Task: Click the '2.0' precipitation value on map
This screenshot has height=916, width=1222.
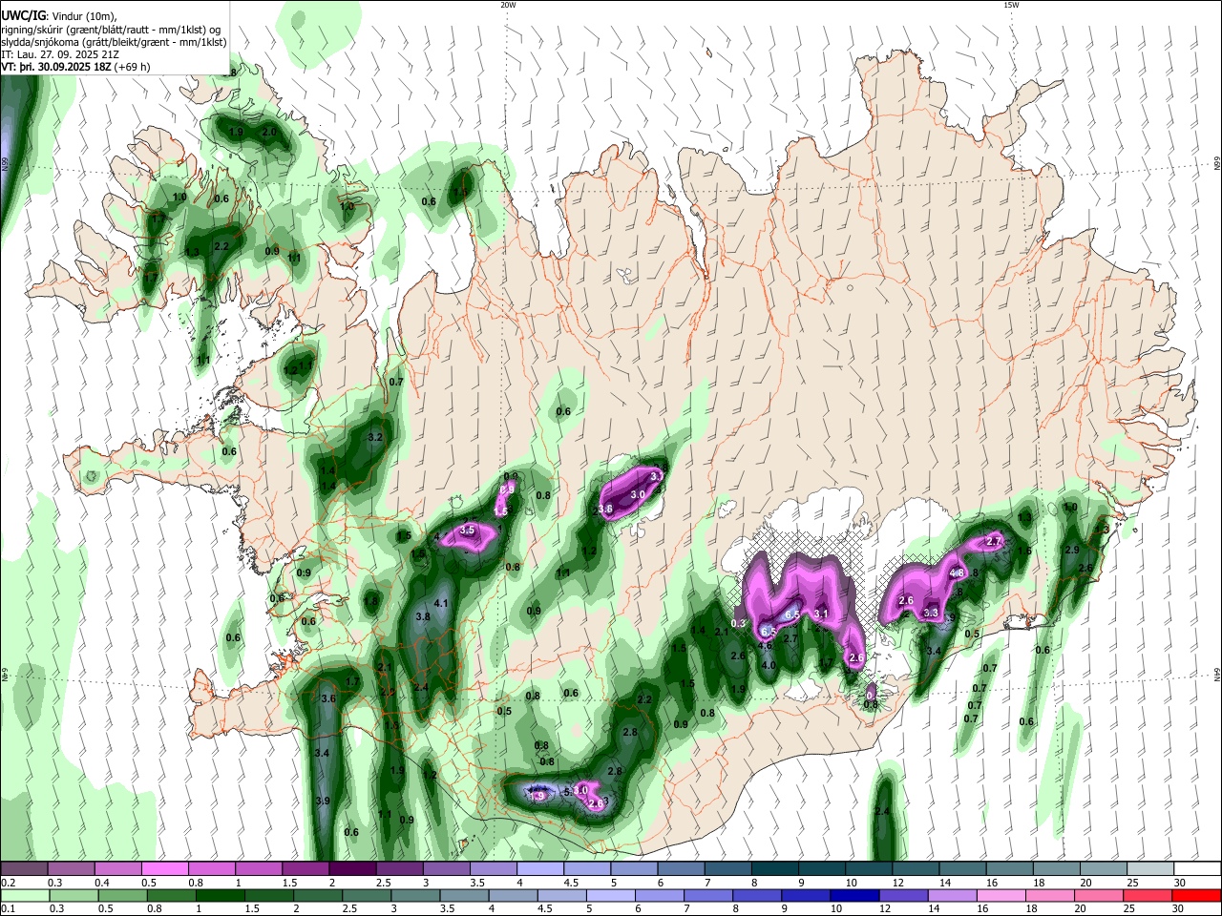Action: (269, 133)
